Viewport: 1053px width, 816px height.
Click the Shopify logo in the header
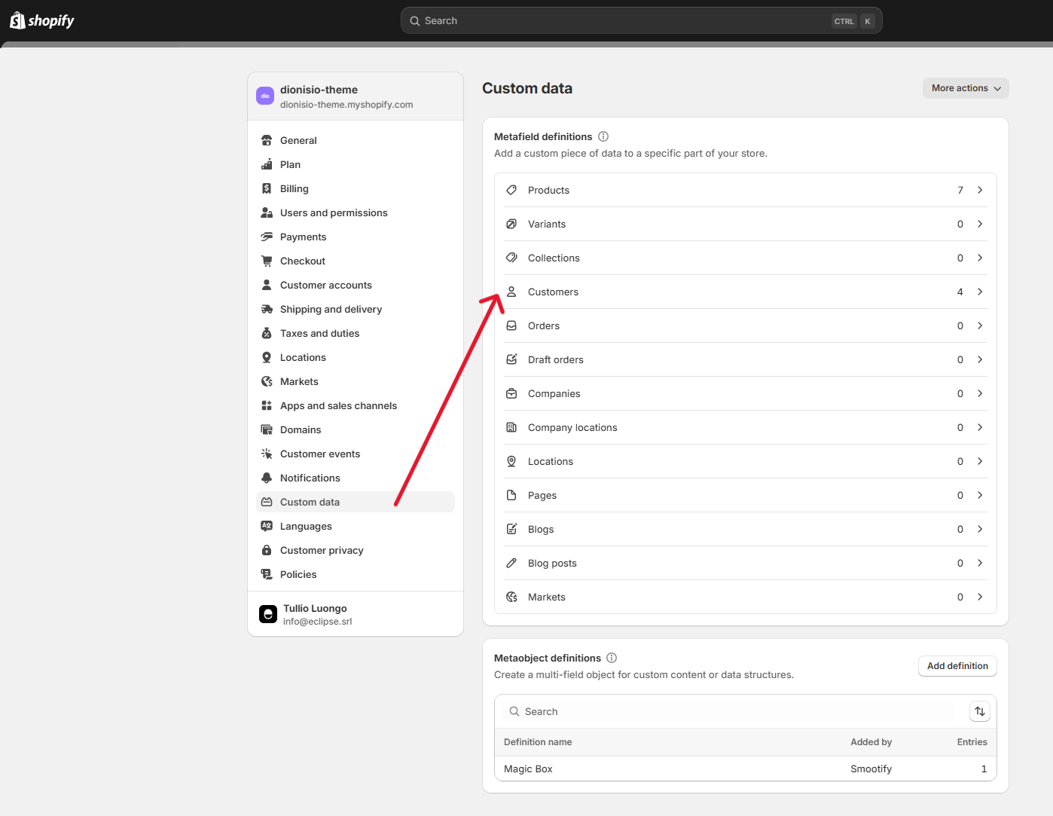coord(42,20)
